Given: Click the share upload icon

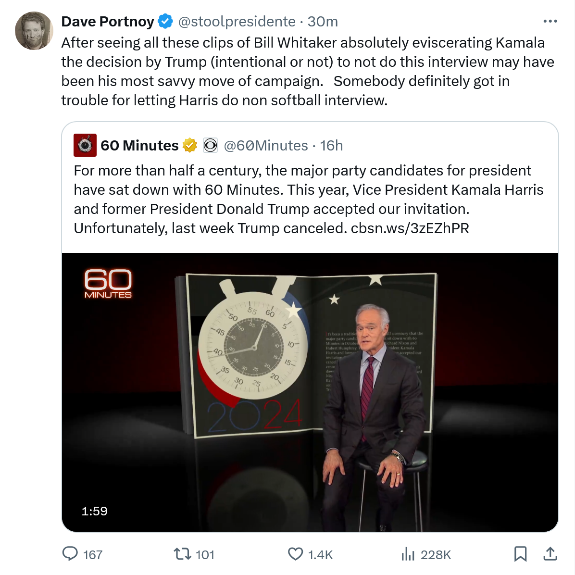Looking at the screenshot, I should (x=550, y=554).
